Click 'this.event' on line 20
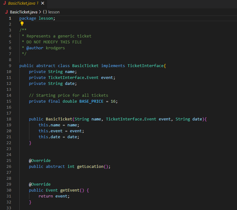Image resolution: width=237 pixels, height=210 pixels. pos(51,131)
